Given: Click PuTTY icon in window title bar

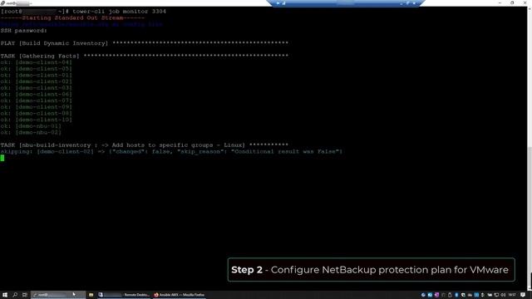Looking at the screenshot, I should point(2,3).
